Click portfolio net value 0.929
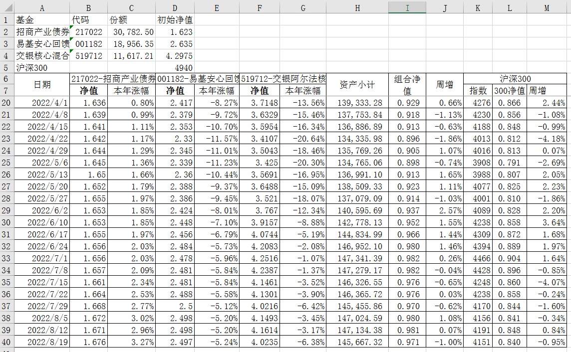This screenshot has width=571, height=352. [407, 103]
